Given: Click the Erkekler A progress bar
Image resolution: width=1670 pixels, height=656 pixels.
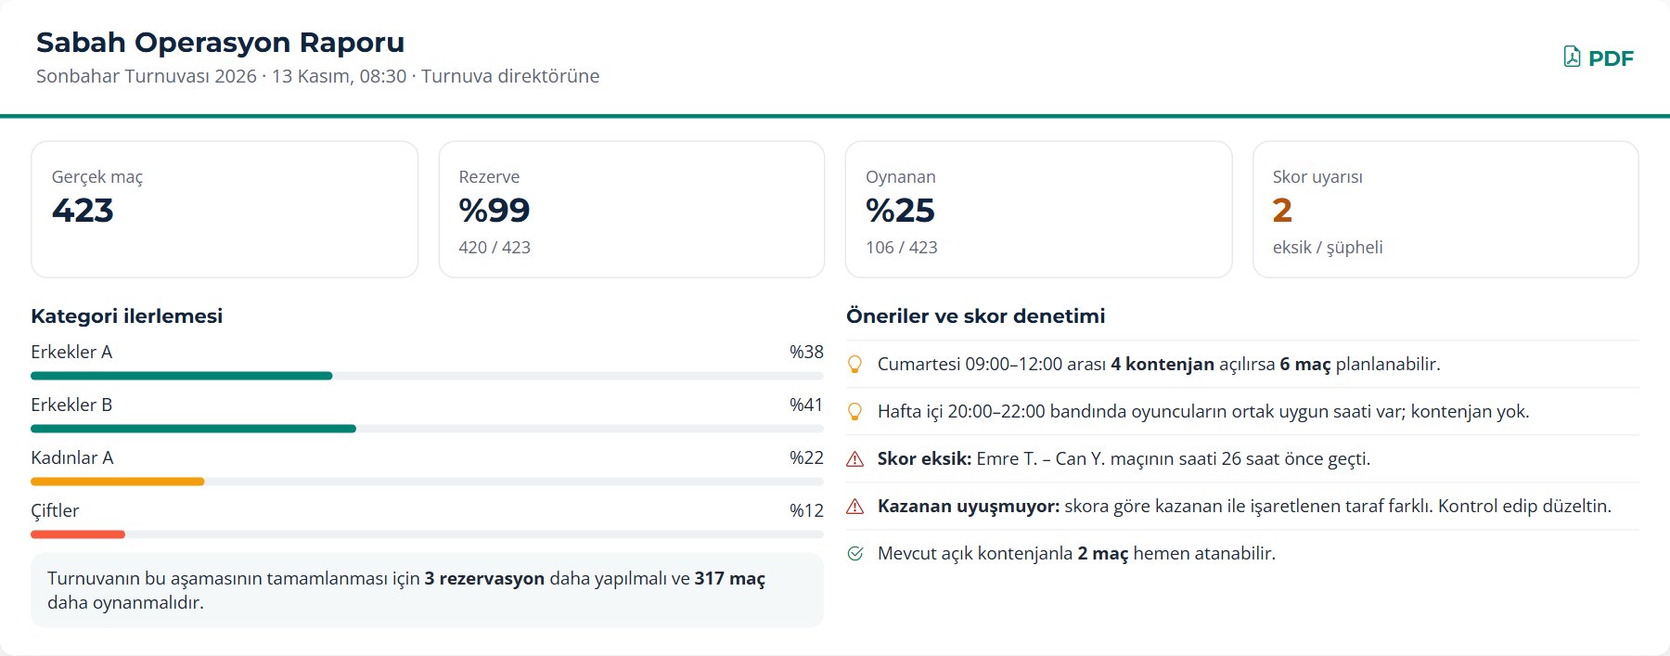Looking at the screenshot, I should click(x=427, y=376).
